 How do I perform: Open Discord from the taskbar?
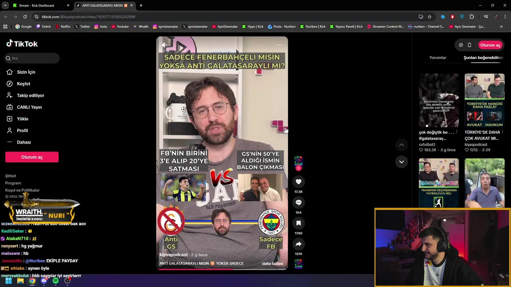(x=44, y=281)
